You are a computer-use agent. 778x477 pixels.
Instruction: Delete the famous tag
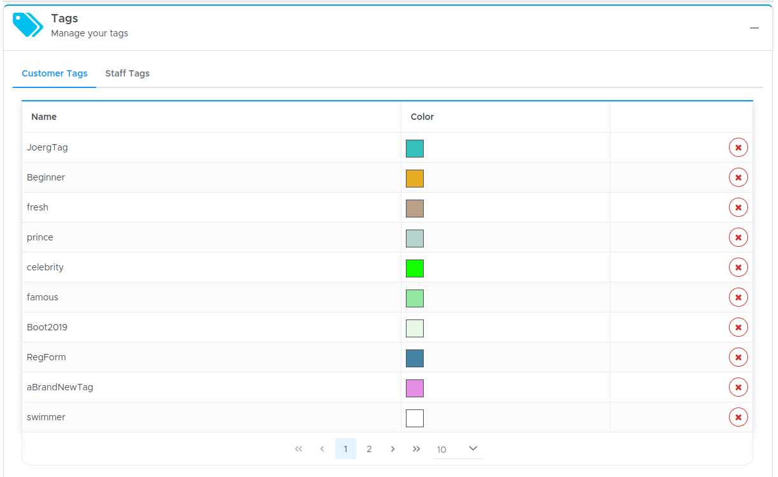coord(738,297)
